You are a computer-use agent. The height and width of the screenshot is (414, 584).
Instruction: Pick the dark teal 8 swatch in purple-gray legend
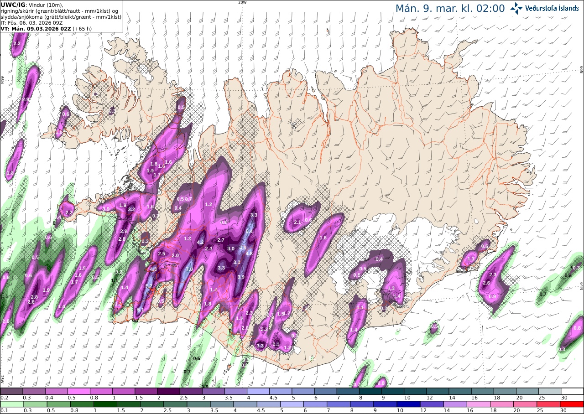(x=370, y=391)
